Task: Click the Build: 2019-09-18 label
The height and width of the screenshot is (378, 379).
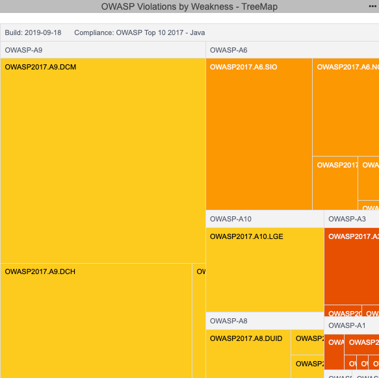Action: tap(33, 32)
